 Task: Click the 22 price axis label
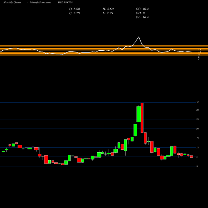198,129
